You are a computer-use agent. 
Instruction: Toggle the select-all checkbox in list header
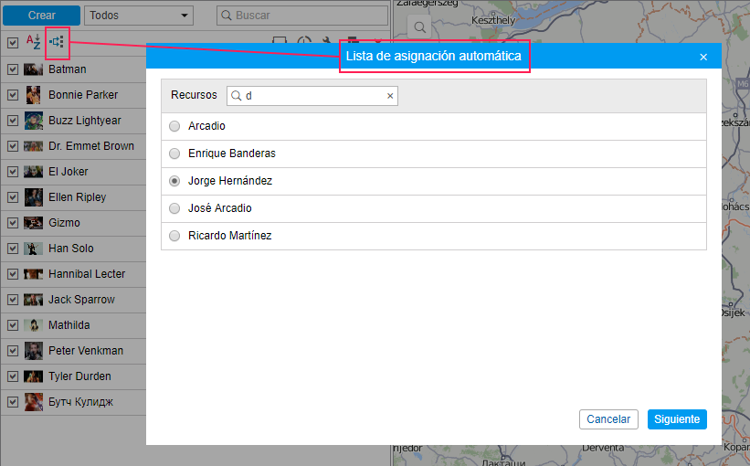(x=13, y=42)
